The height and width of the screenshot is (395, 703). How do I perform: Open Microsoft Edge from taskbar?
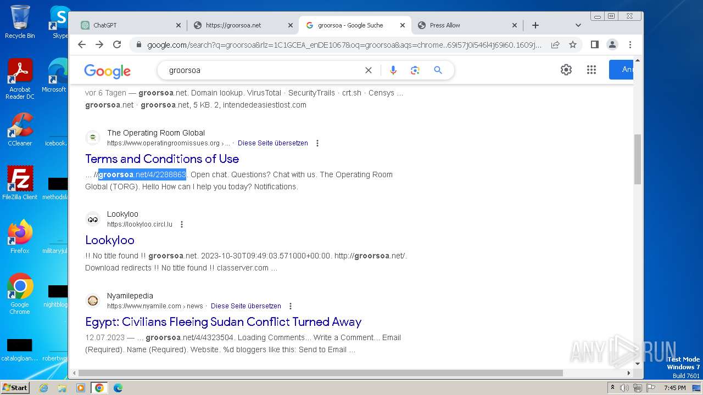[x=118, y=388]
